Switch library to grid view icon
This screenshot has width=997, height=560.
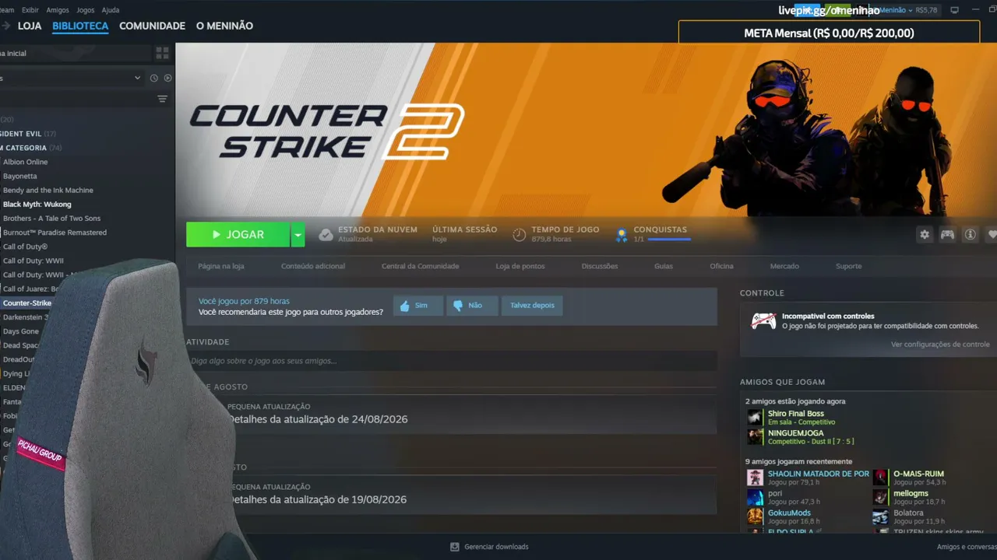162,53
